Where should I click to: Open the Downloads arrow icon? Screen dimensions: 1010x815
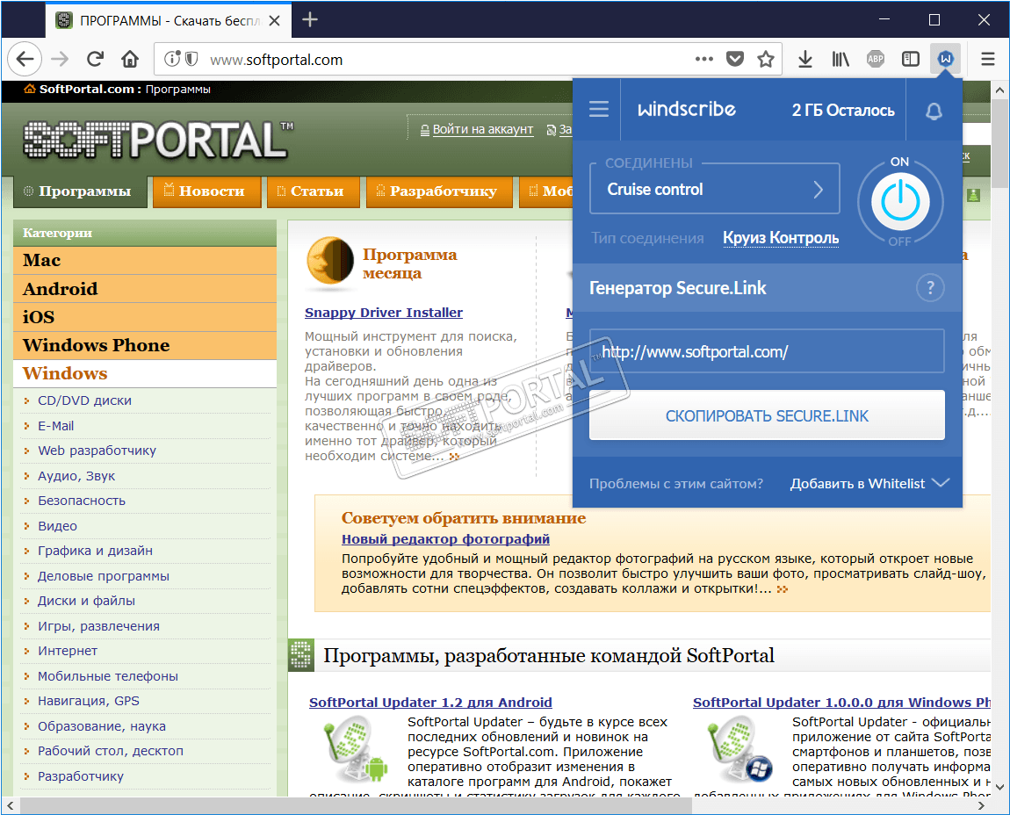point(805,59)
